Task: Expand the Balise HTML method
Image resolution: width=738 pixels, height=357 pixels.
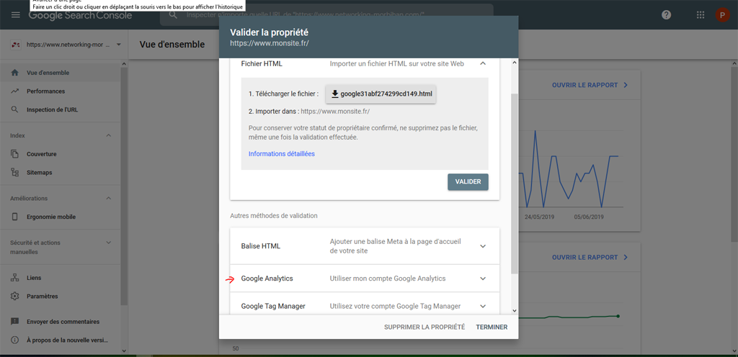Action: point(482,246)
